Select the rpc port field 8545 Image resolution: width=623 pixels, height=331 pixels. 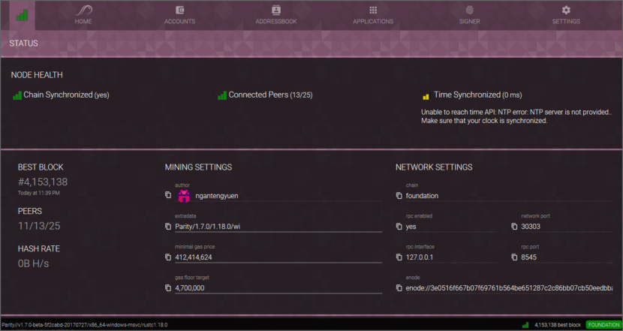(567, 257)
